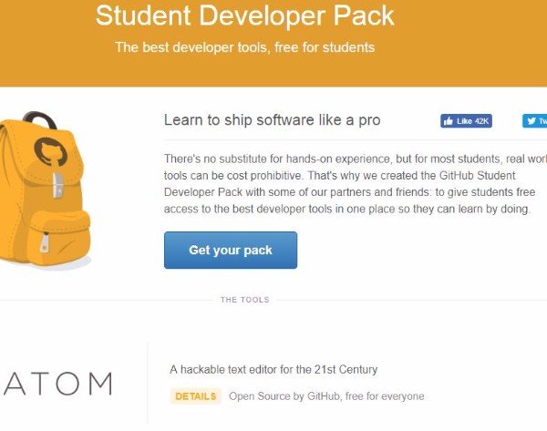Click the Student Developer Pack title
The image size is (547, 431).
coord(244,15)
